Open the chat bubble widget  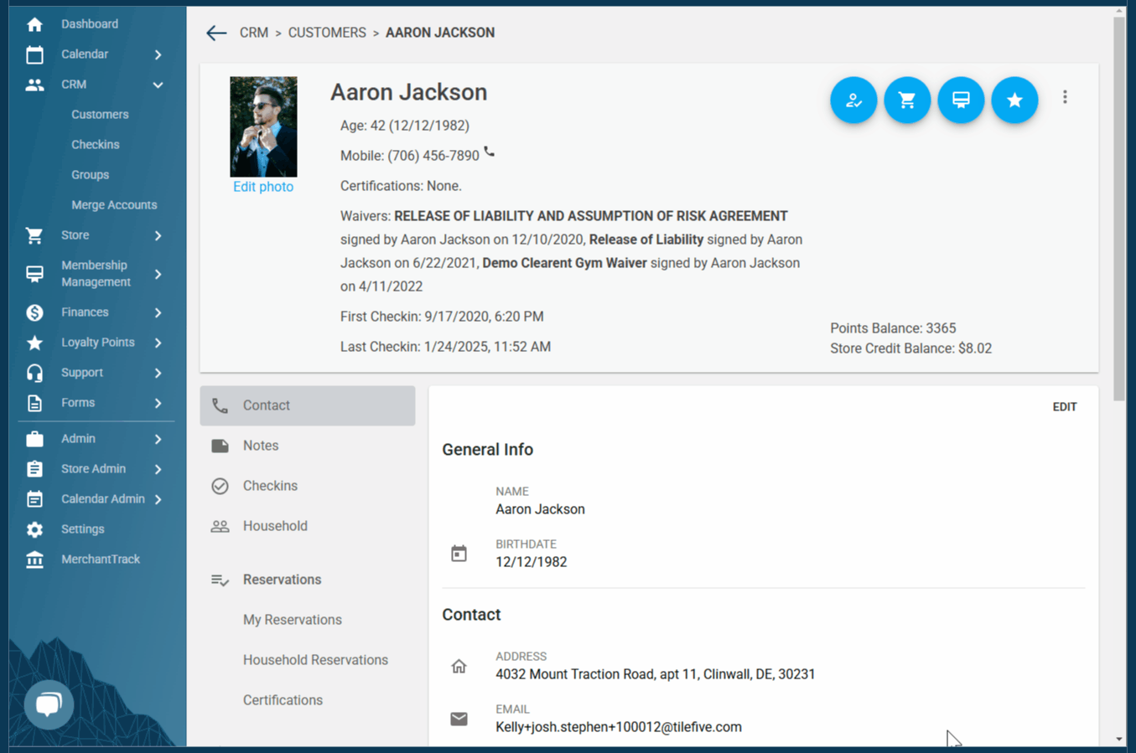(49, 704)
